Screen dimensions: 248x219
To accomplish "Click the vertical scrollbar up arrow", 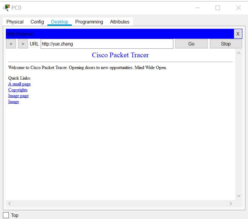I will pos(239,53).
